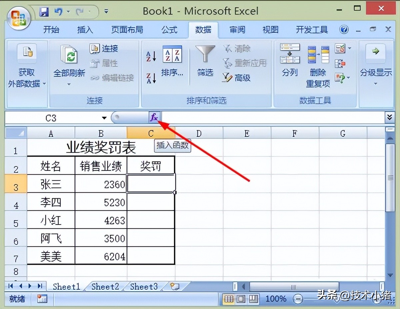Switch to the 页面布局 tab

tap(127, 30)
